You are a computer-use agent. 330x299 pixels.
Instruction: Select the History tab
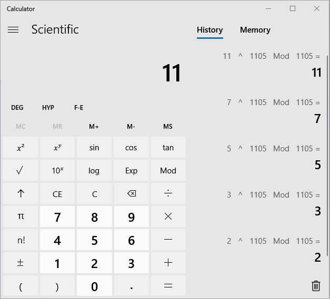(x=209, y=30)
